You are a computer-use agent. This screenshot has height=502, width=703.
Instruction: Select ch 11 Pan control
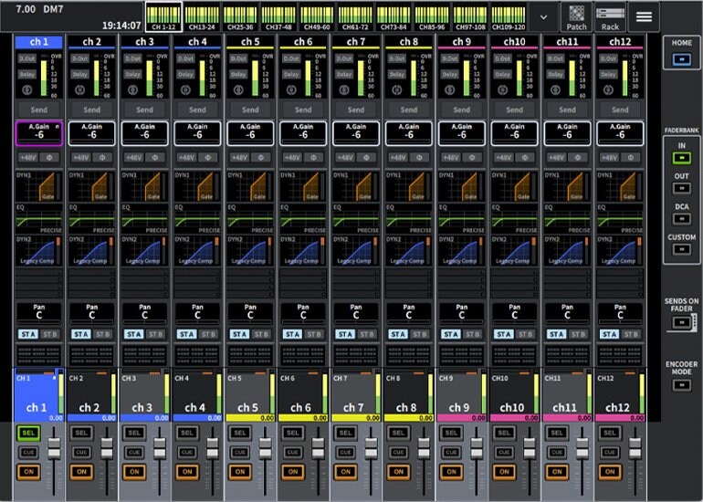click(568, 313)
